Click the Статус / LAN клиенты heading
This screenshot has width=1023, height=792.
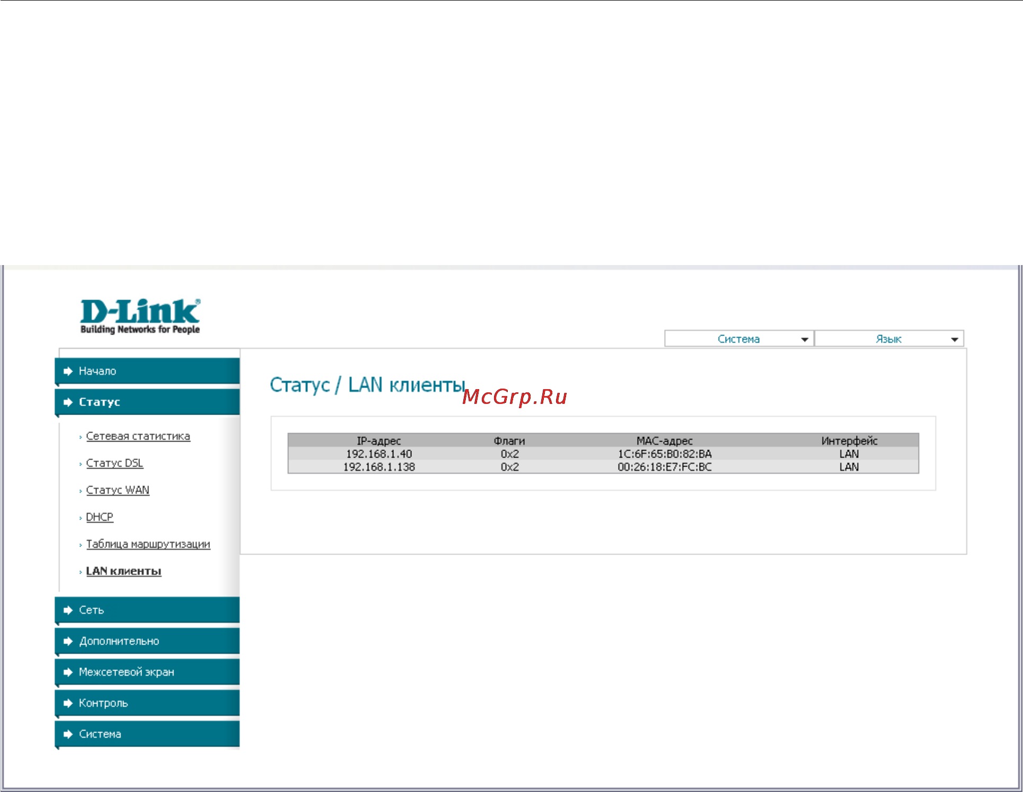click(368, 385)
